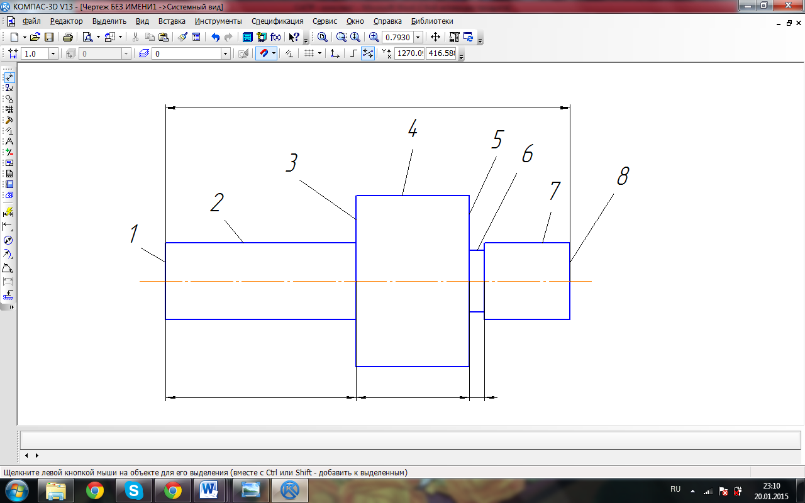Open the properties list icon

tap(196, 37)
